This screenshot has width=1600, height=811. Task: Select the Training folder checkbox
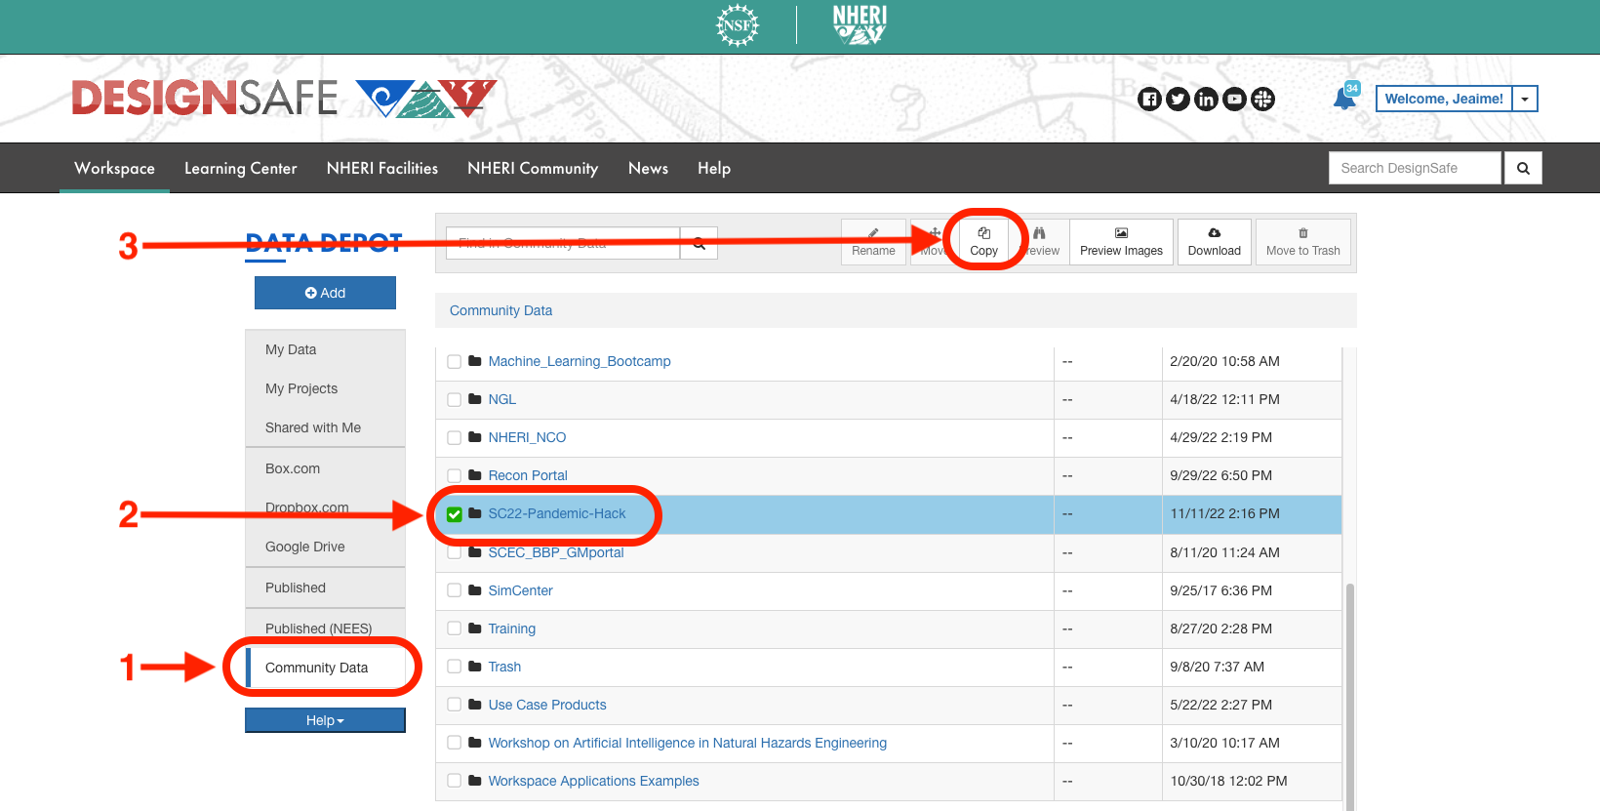tap(455, 629)
